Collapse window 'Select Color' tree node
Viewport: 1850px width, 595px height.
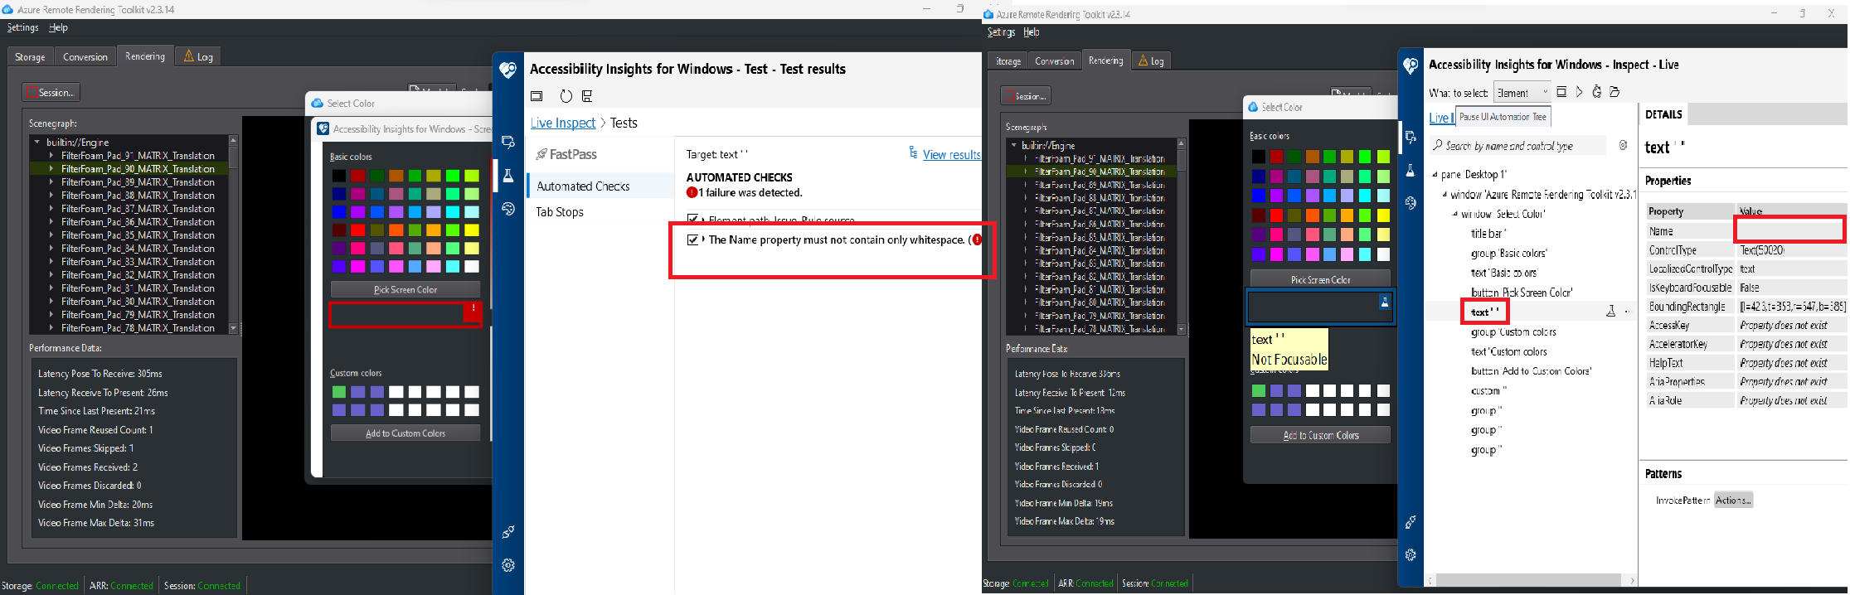(1455, 214)
